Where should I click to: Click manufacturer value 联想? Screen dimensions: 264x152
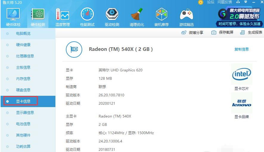(x=102, y=87)
